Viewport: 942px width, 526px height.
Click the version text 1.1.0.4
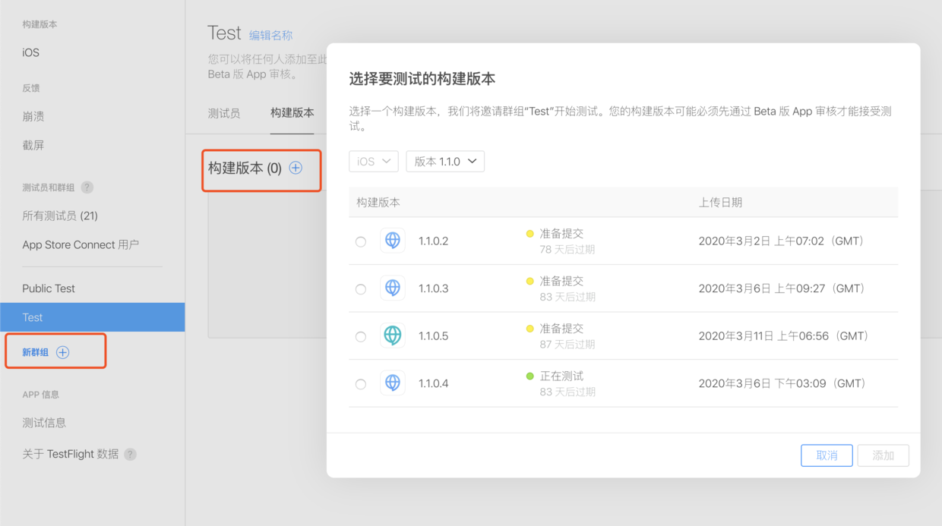coord(434,383)
